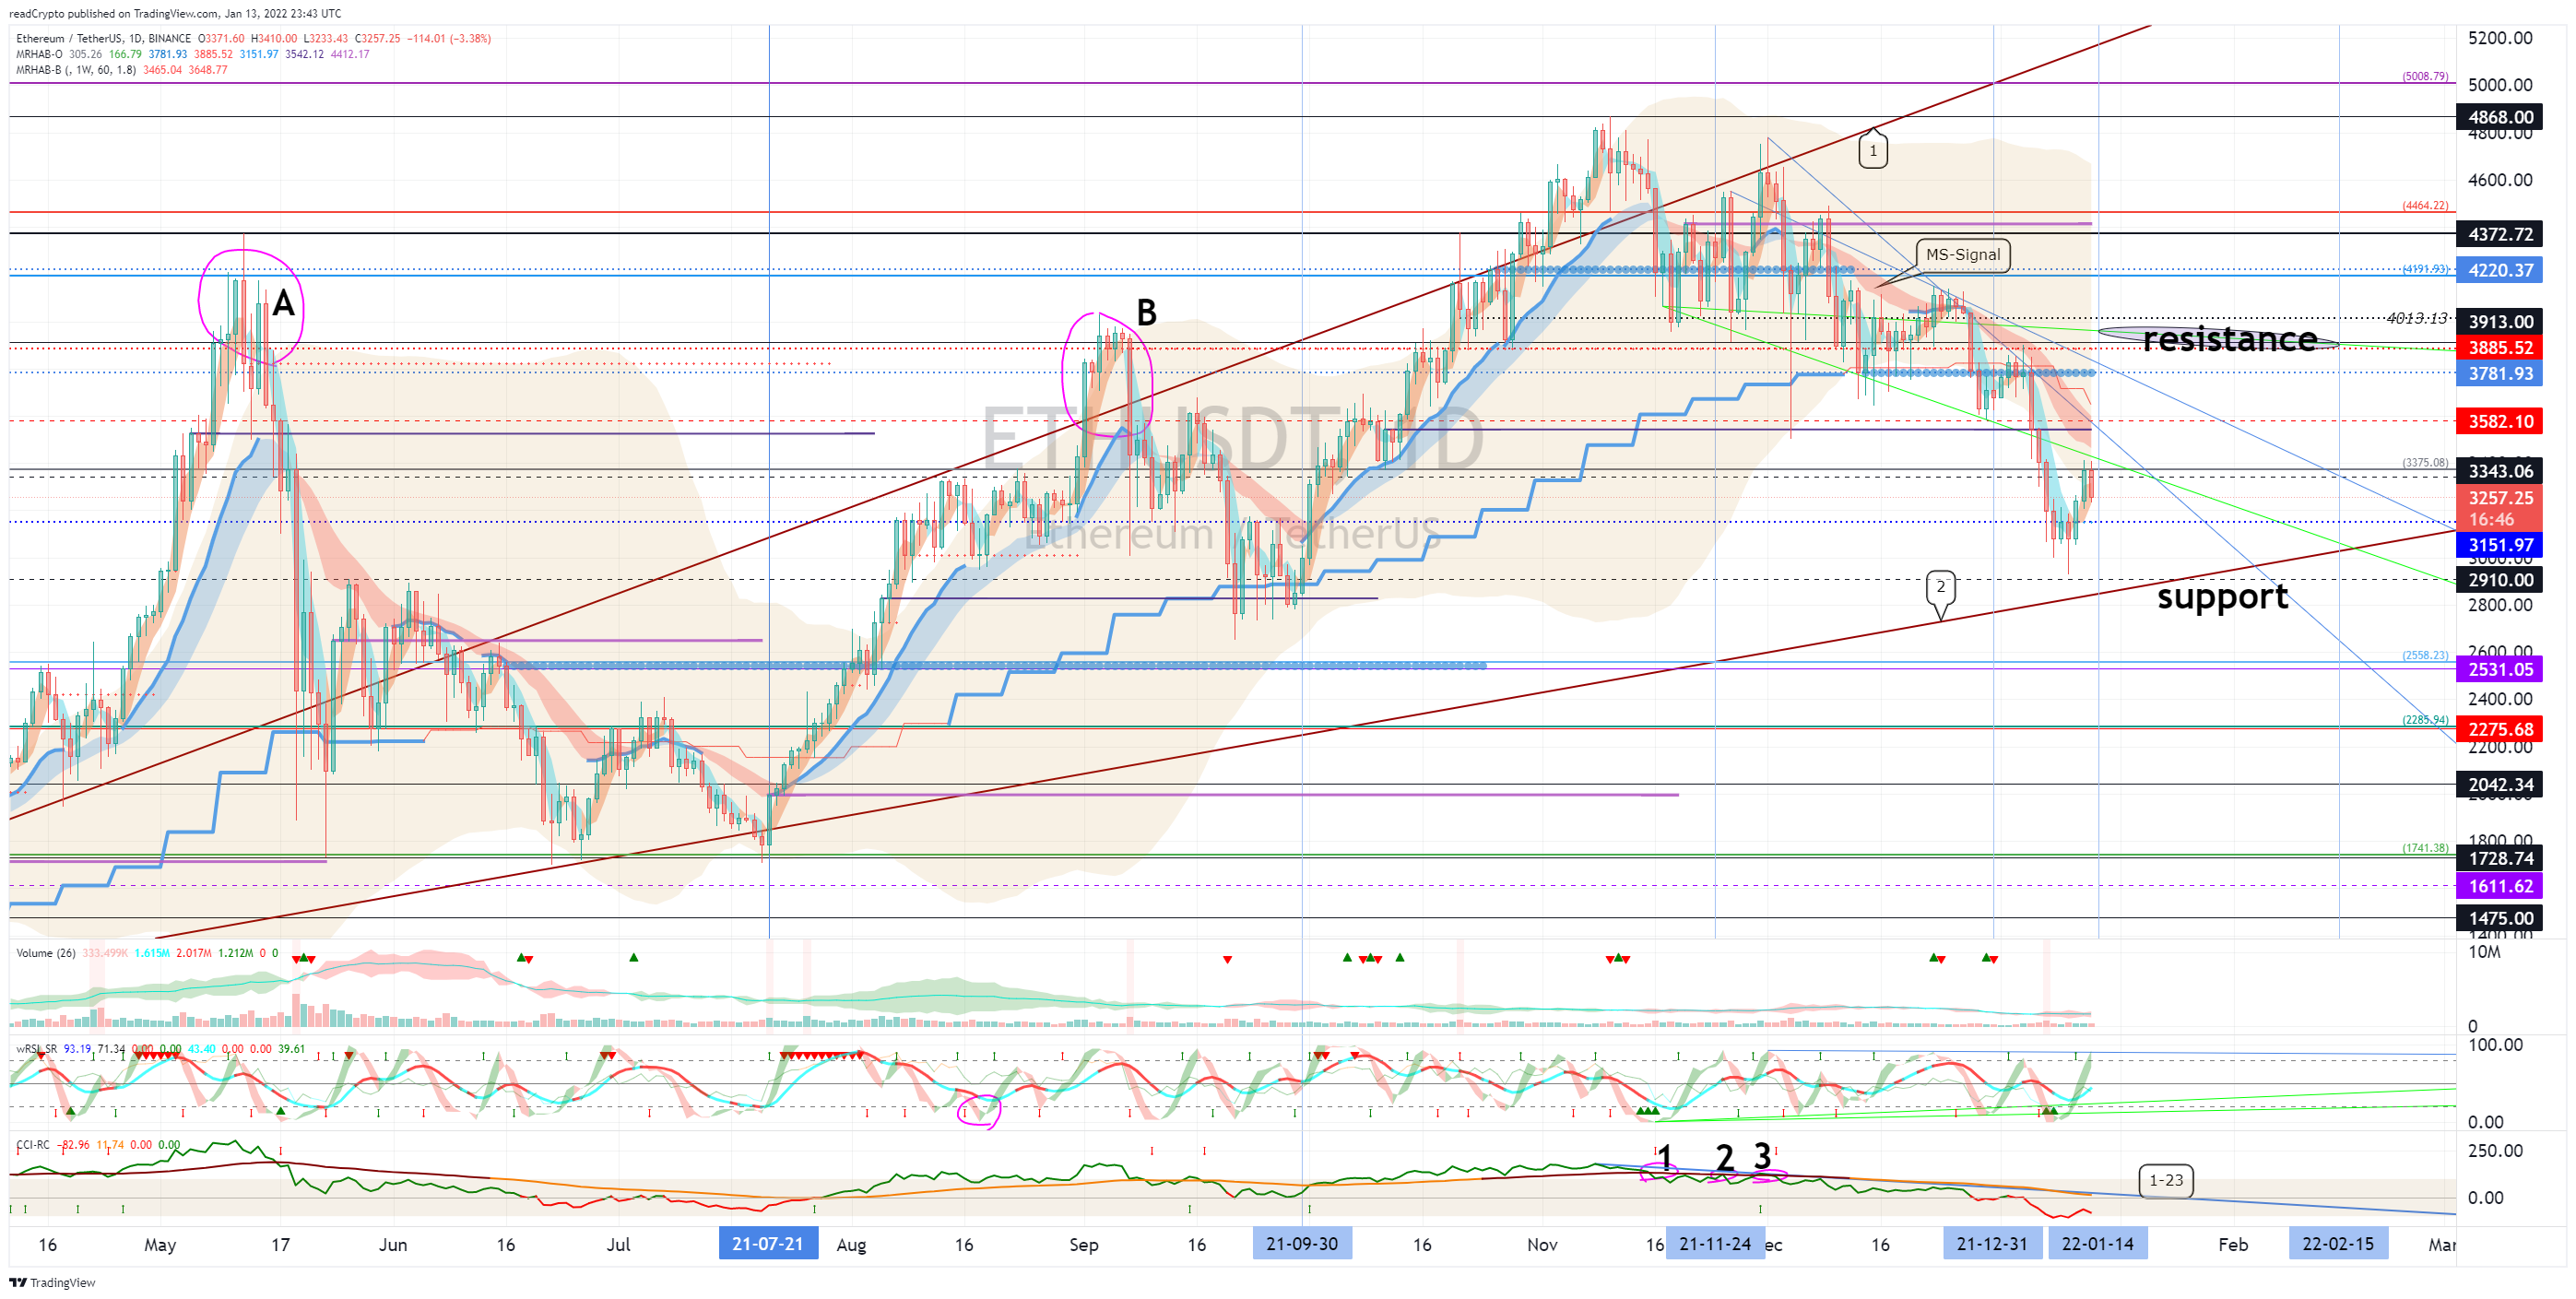Viewport: 2576px width, 1299px height.
Task: Click the 3913.00 price label
Action: (x=2499, y=322)
